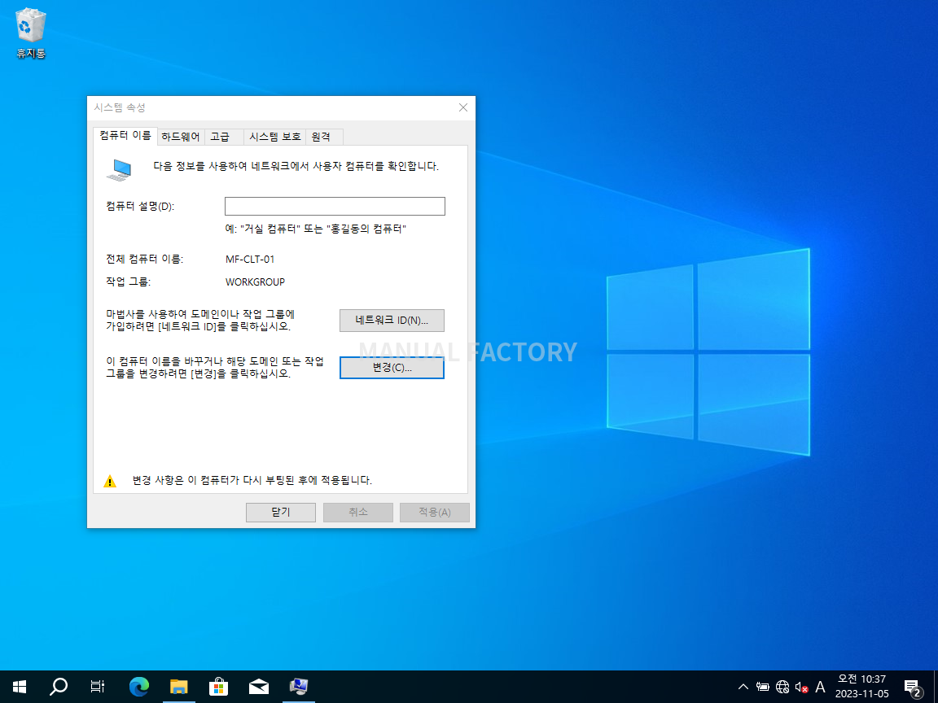Open Task View on taskbar
938x703 pixels.
[x=98, y=687]
